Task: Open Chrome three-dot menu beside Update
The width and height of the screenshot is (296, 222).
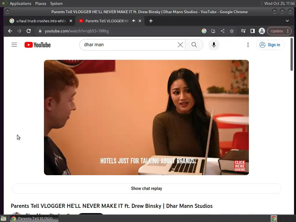Action: coord(288,31)
